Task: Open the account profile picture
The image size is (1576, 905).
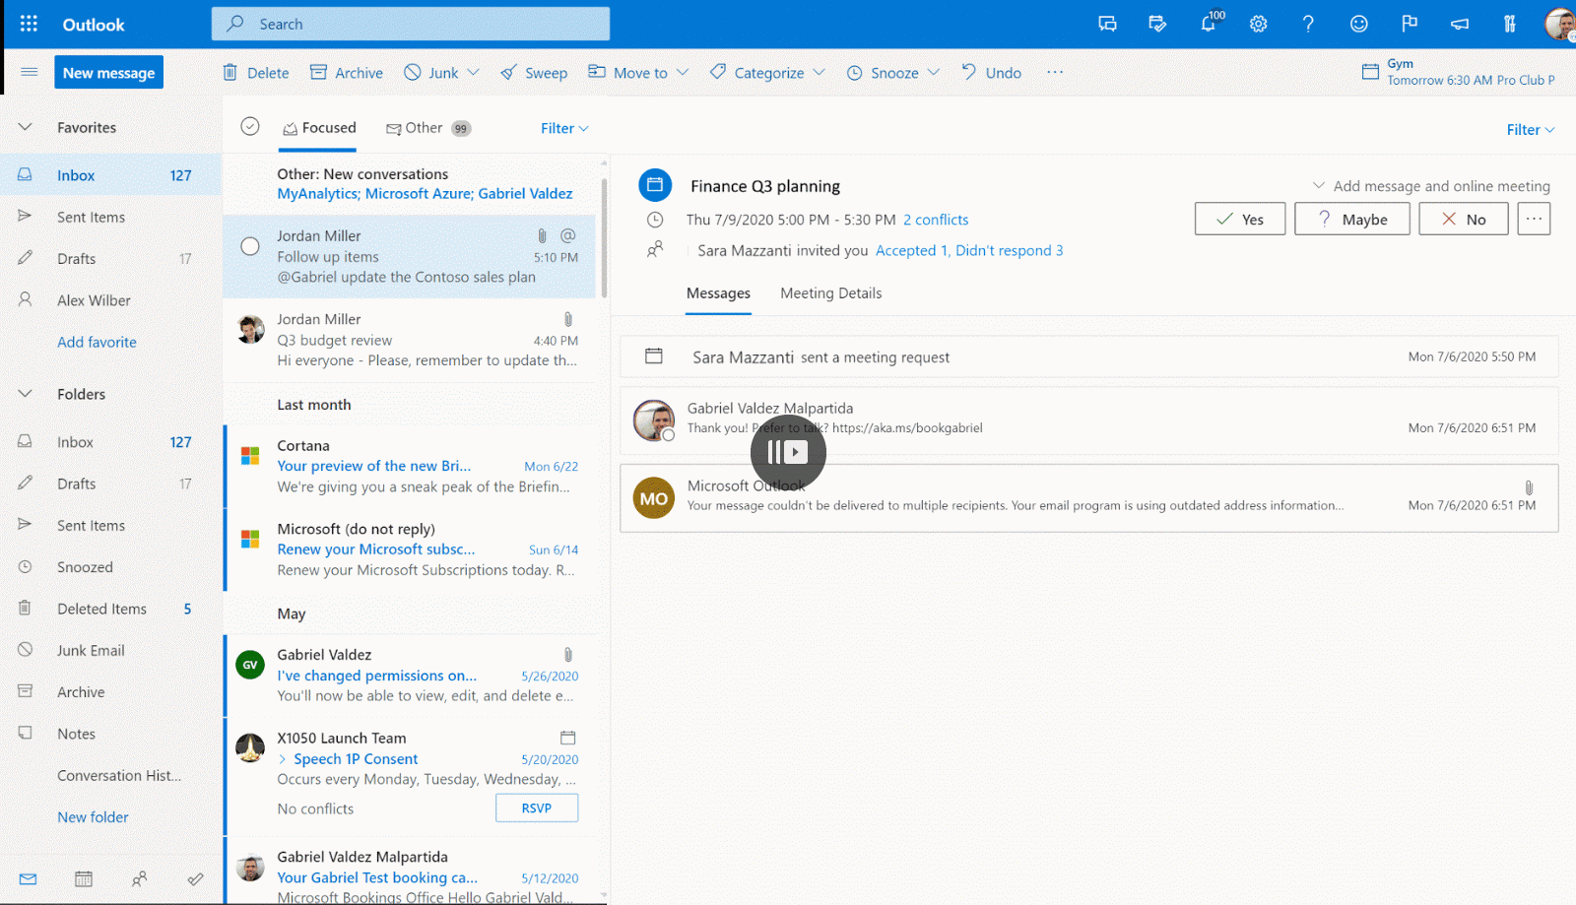Action: click(x=1560, y=24)
